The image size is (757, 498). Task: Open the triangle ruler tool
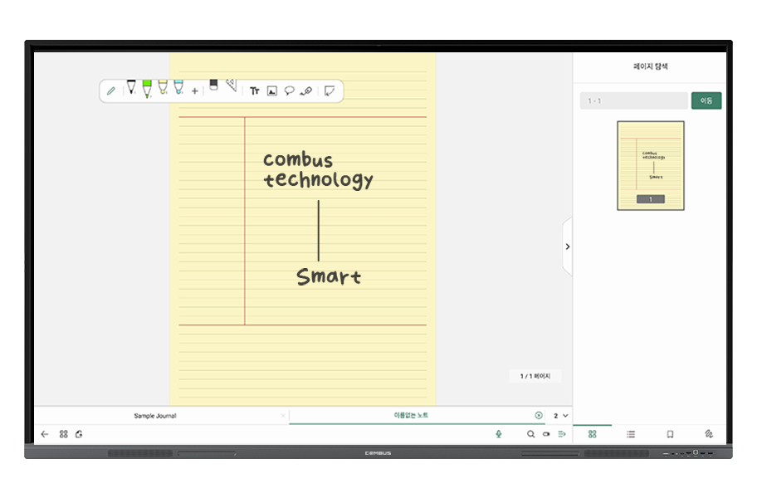click(232, 85)
